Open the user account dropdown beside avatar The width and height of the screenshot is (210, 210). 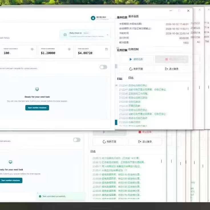pos(111,18)
